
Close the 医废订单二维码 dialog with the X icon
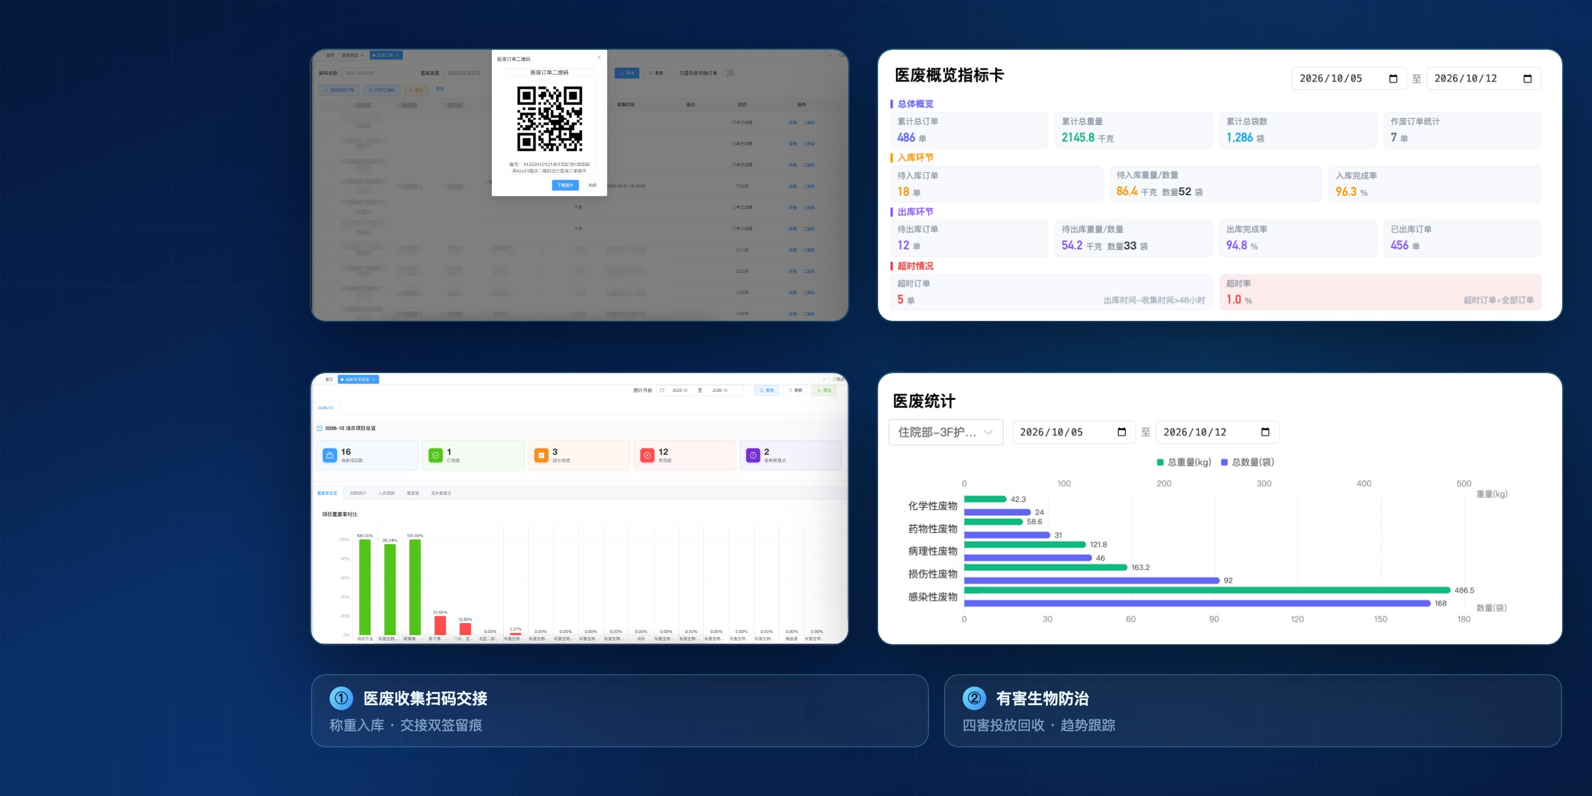[599, 57]
